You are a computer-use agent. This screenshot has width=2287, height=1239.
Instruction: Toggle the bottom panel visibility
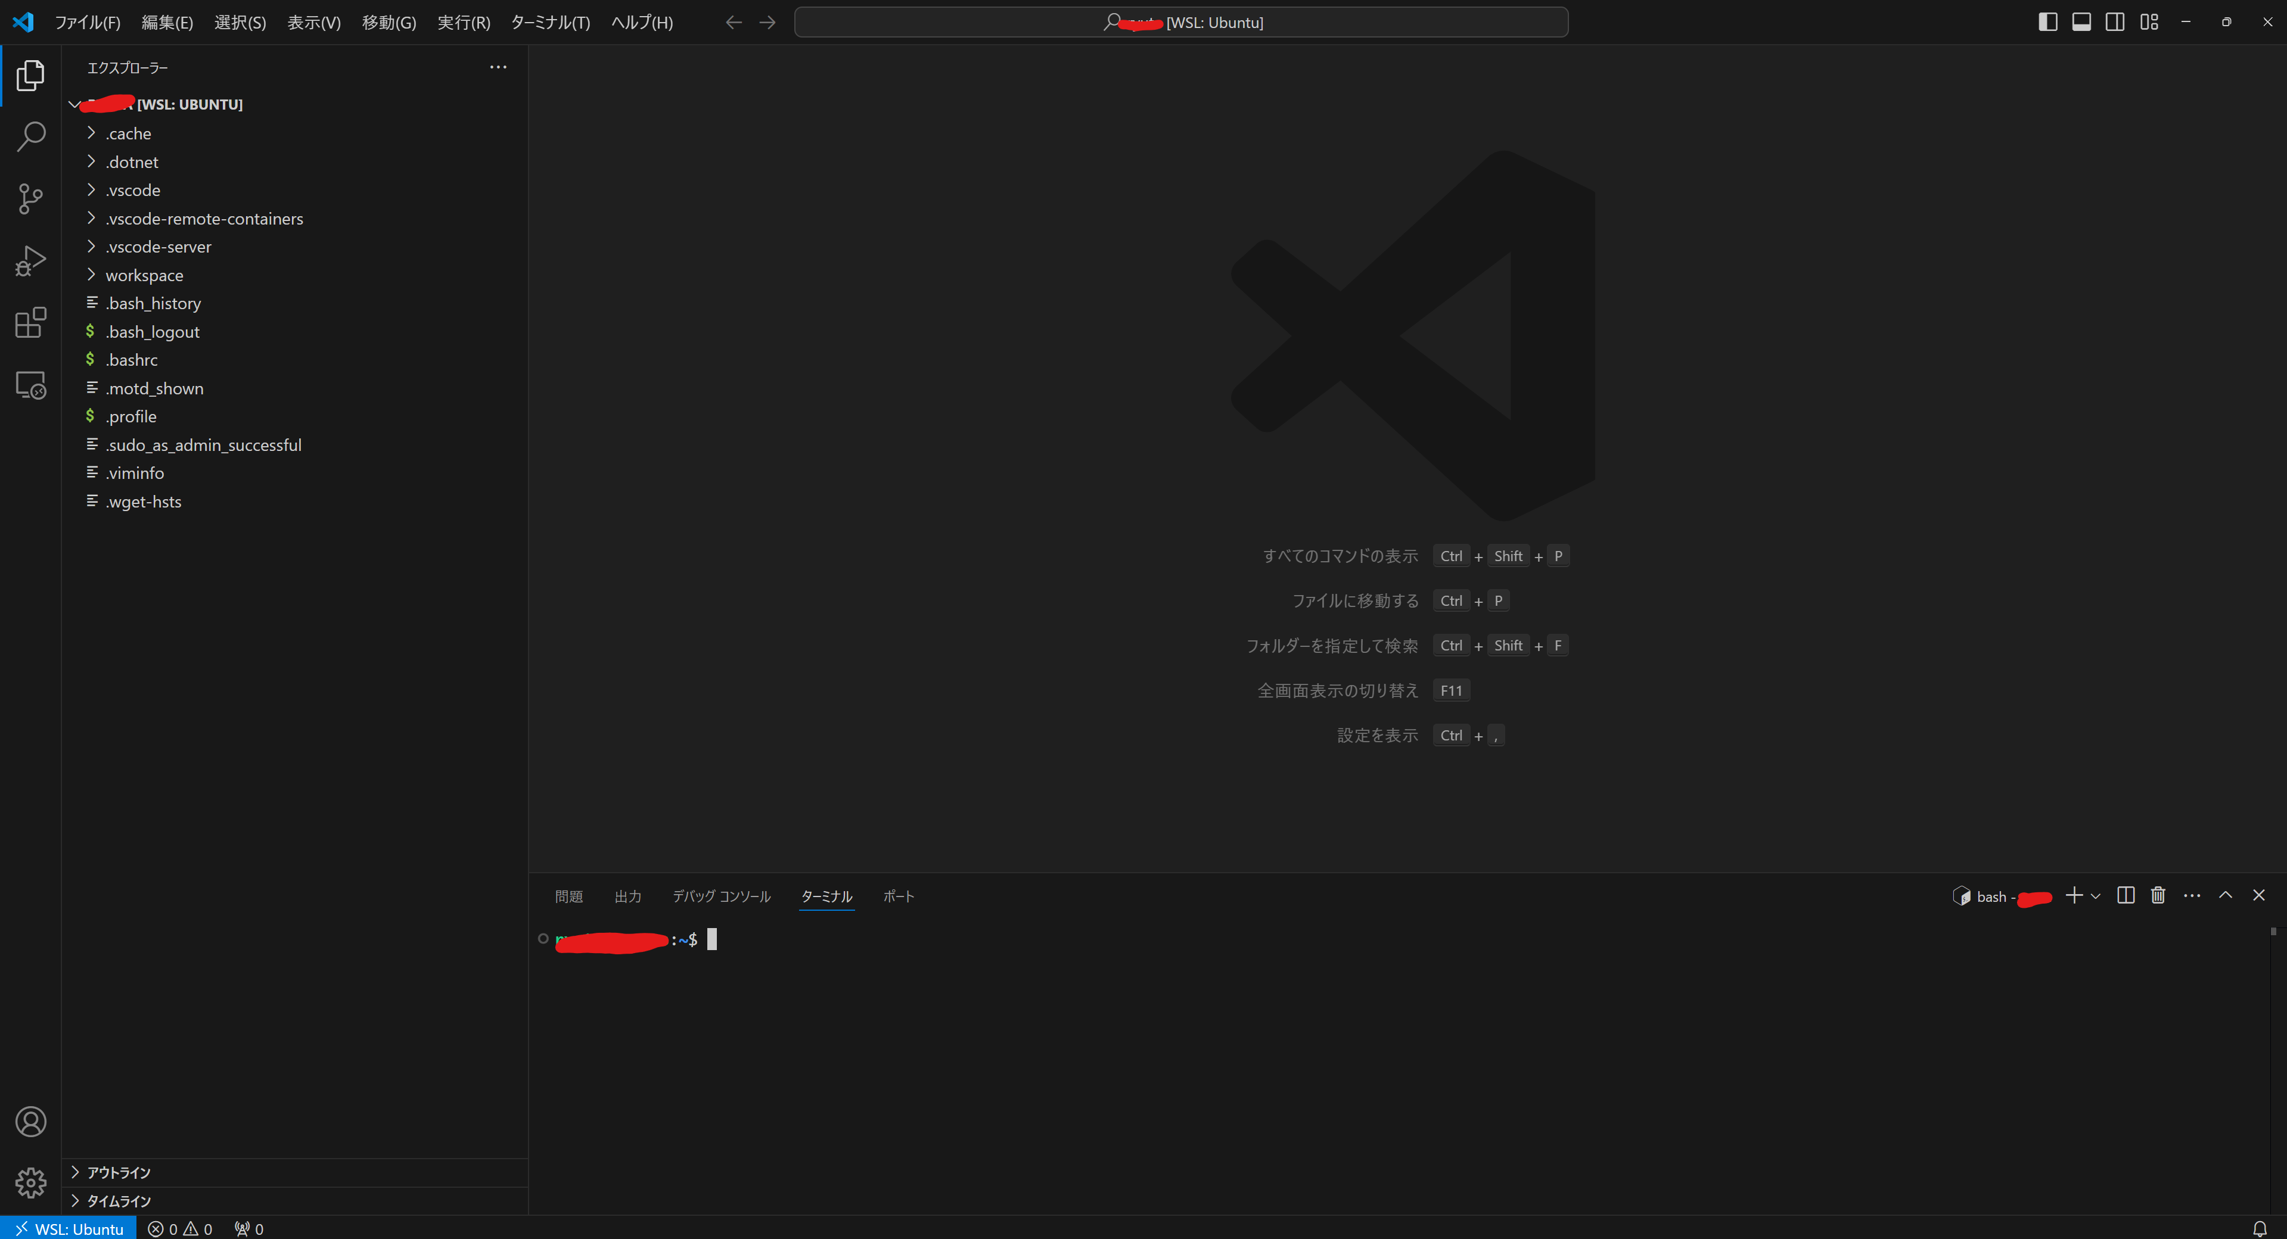pos(2081,22)
